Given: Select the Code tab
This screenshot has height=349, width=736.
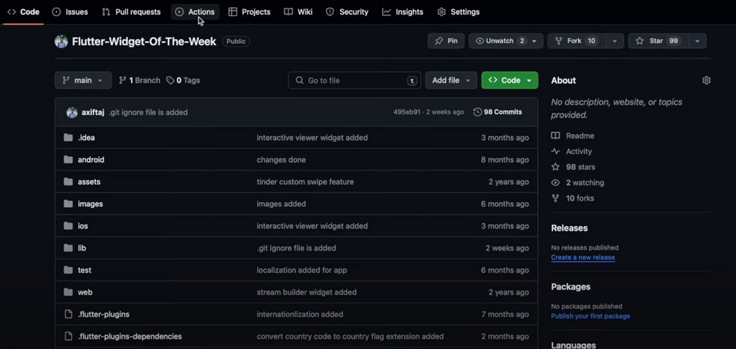Looking at the screenshot, I should [x=23, y=12].
